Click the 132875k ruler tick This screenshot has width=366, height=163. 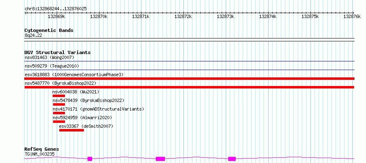[x=310, y=16]
